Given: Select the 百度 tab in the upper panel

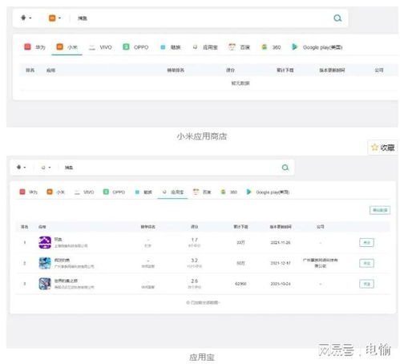Looking at the screenshot, I should pos(239,47).
